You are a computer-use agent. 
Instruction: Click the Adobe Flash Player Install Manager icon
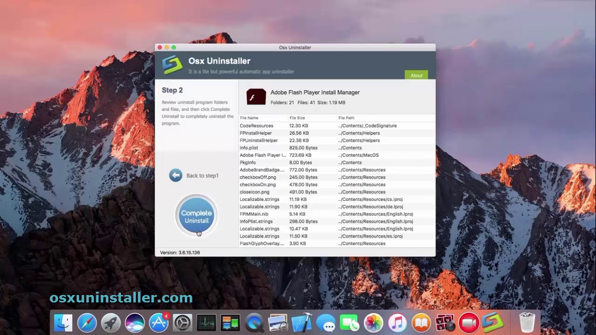coord(256,97)
